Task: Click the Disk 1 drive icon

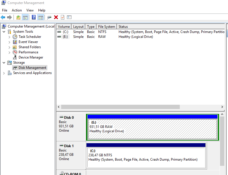Action: 61,145
